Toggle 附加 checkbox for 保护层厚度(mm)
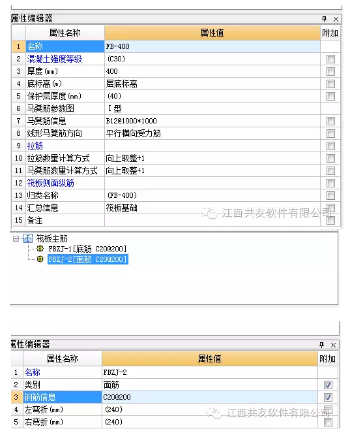The width and height of the screenshot is (350, 431). 331,96
